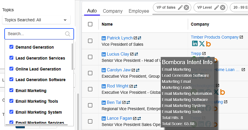Open external link icon next to Trepp
Screen dimensions: 248x130
(x=204, y=53)
